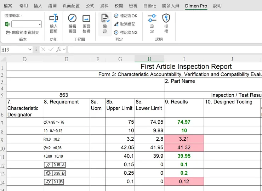Run the 驗證 verification tool
262x191 pixels.
(105, 23)
